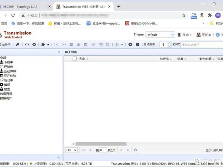This screenshot has width=223, height=167.
Task: Click the auto refresh seconds field
Action: (x=164, y=45)
